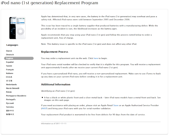The height and width of the screenshot is (135, 170).
Task: Select Svenska language
Action: coord(10,107)
